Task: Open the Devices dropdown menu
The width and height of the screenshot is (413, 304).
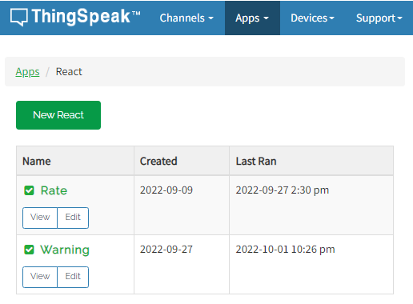Action: point(312,18)
